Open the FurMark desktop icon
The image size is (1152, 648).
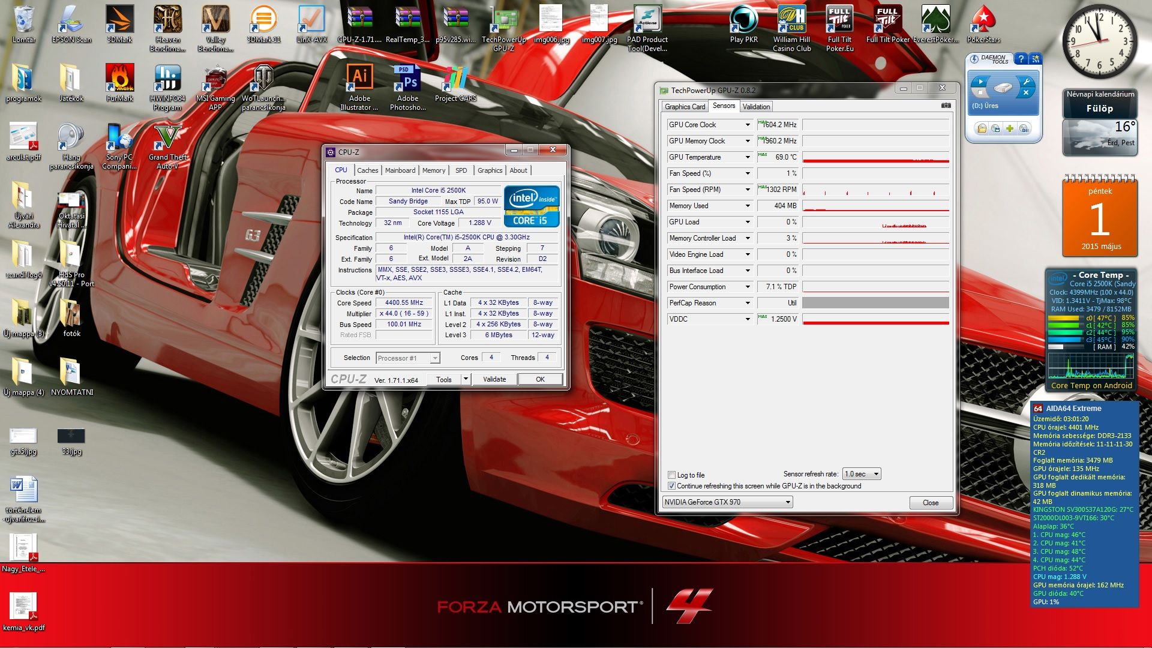click(x=119, y=83)
